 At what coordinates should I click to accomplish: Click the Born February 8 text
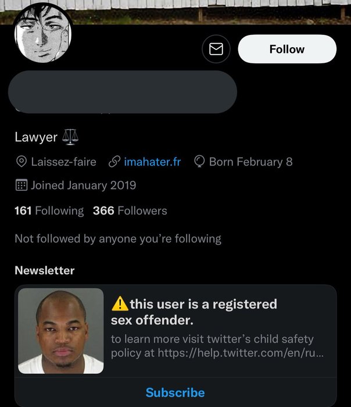click(250, 162)
